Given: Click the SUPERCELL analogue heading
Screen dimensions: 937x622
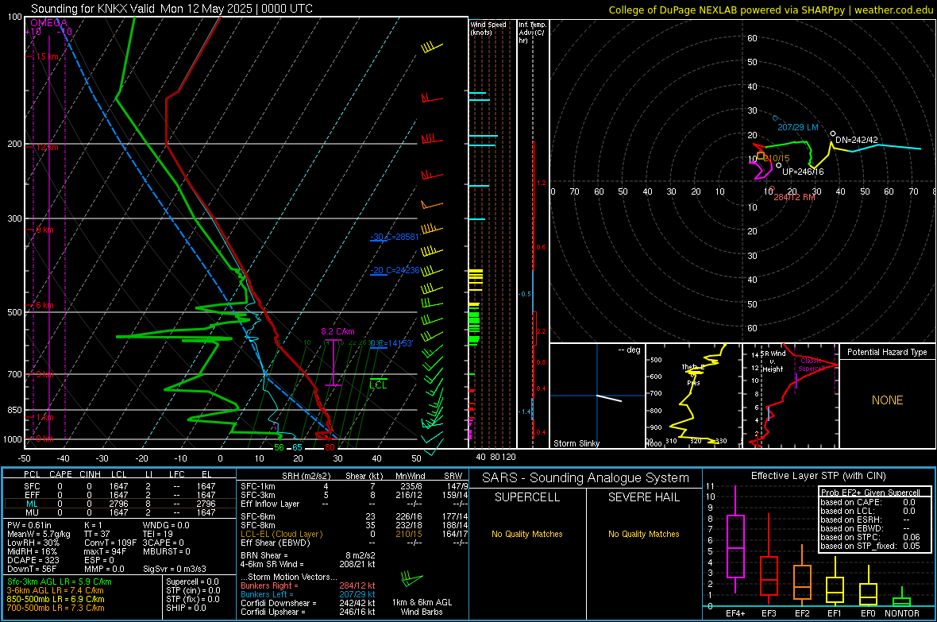Looking at the screenshot, I should 527,497.
